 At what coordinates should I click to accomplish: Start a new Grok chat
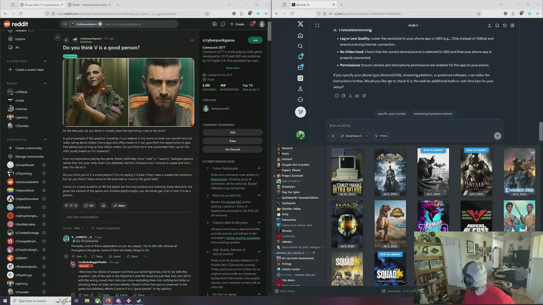pos(512,25)
